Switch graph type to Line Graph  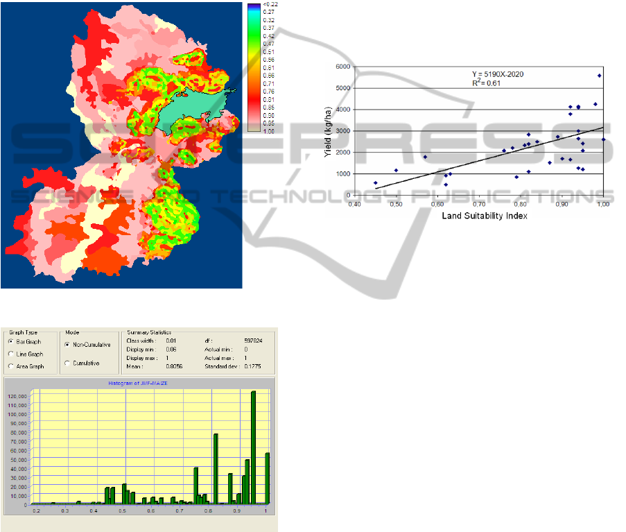pyautogui.click(x=11, y=354)
